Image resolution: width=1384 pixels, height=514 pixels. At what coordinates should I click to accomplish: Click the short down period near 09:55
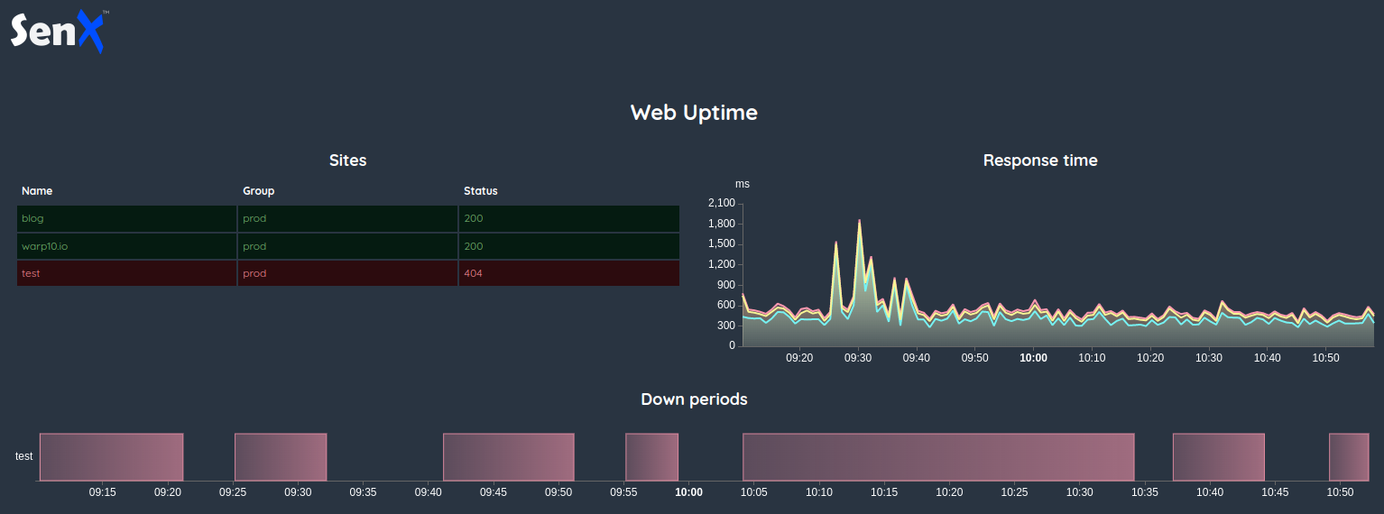[x=651, y=457]
